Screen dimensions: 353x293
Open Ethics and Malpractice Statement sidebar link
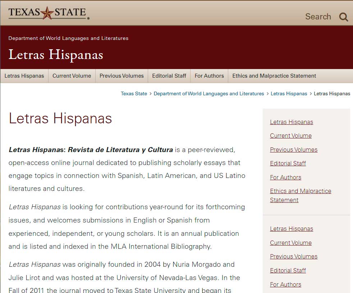pos(301,196)
